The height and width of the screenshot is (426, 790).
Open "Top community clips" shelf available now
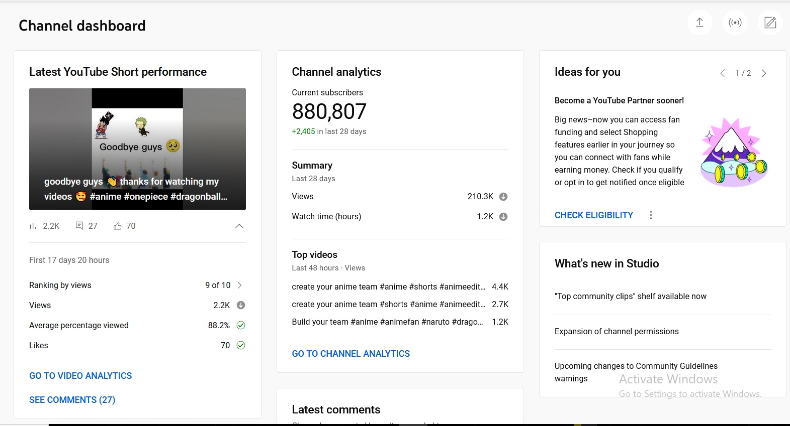click(x=631, y=297)
